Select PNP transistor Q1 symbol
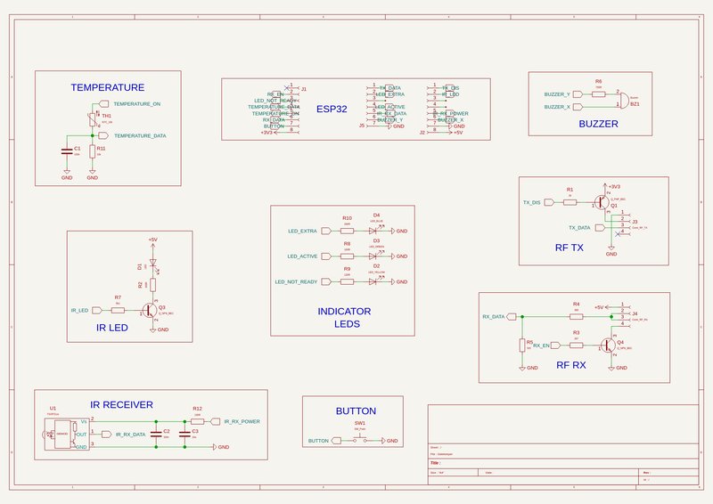 point(602,203)
